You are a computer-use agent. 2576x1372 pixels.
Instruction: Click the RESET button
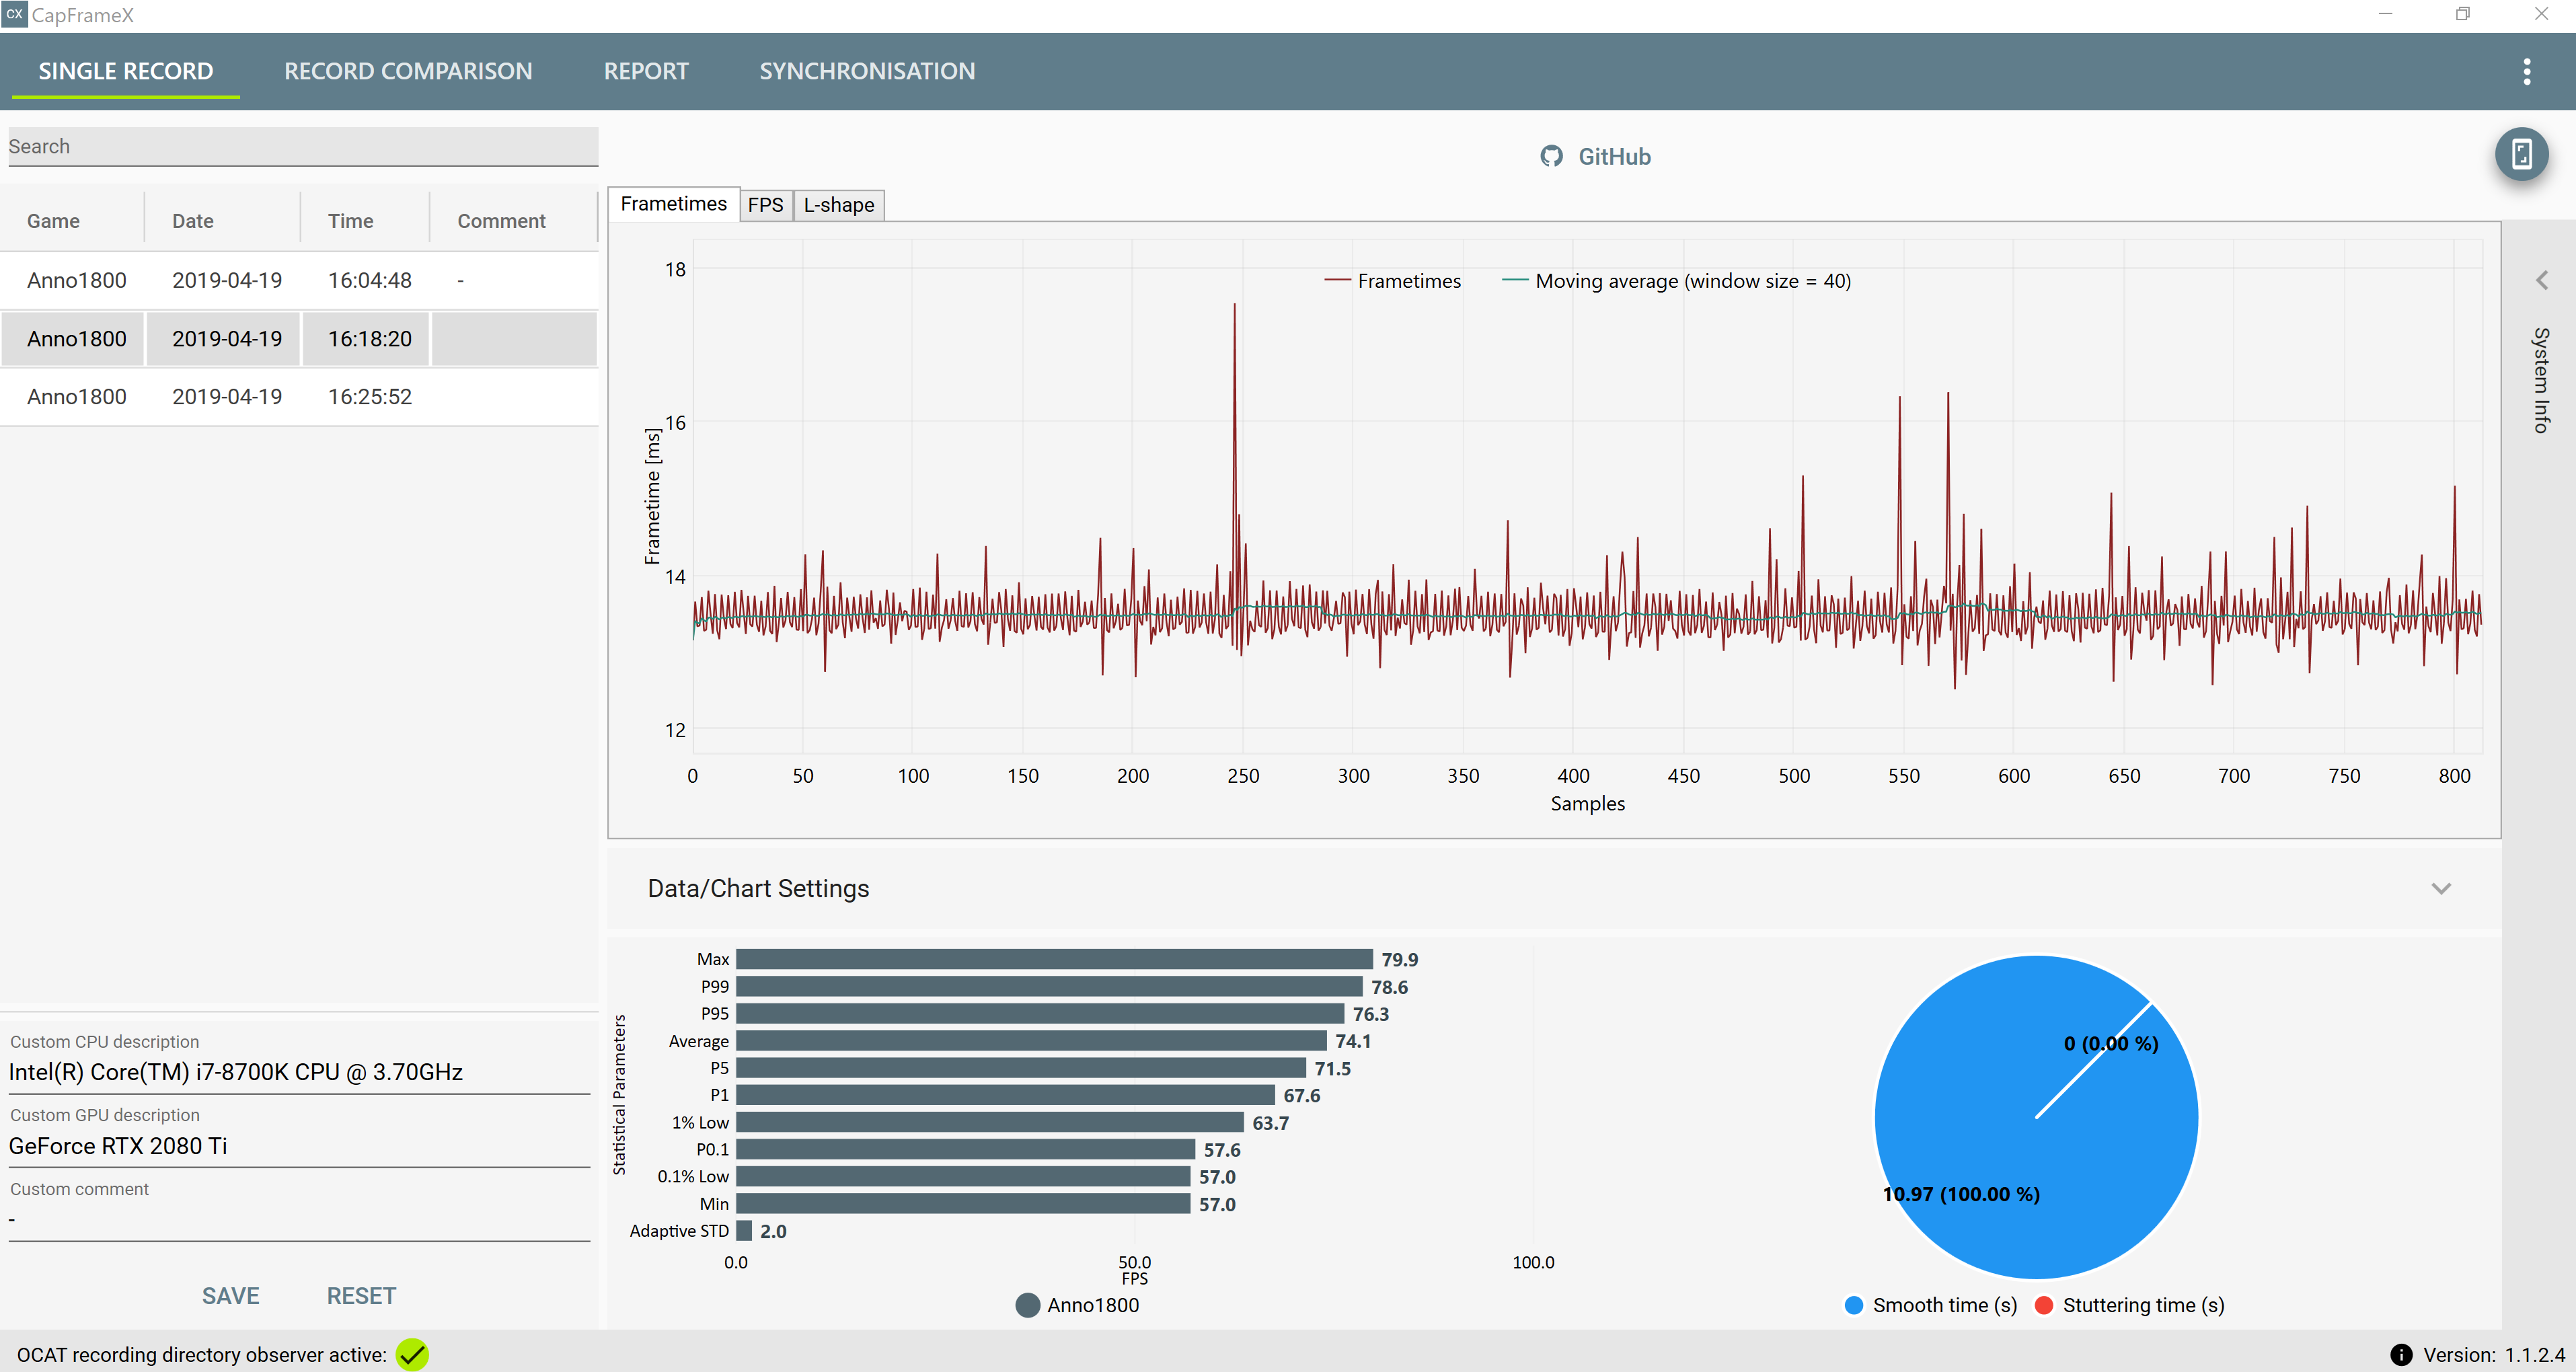[x=361, y=1295]
